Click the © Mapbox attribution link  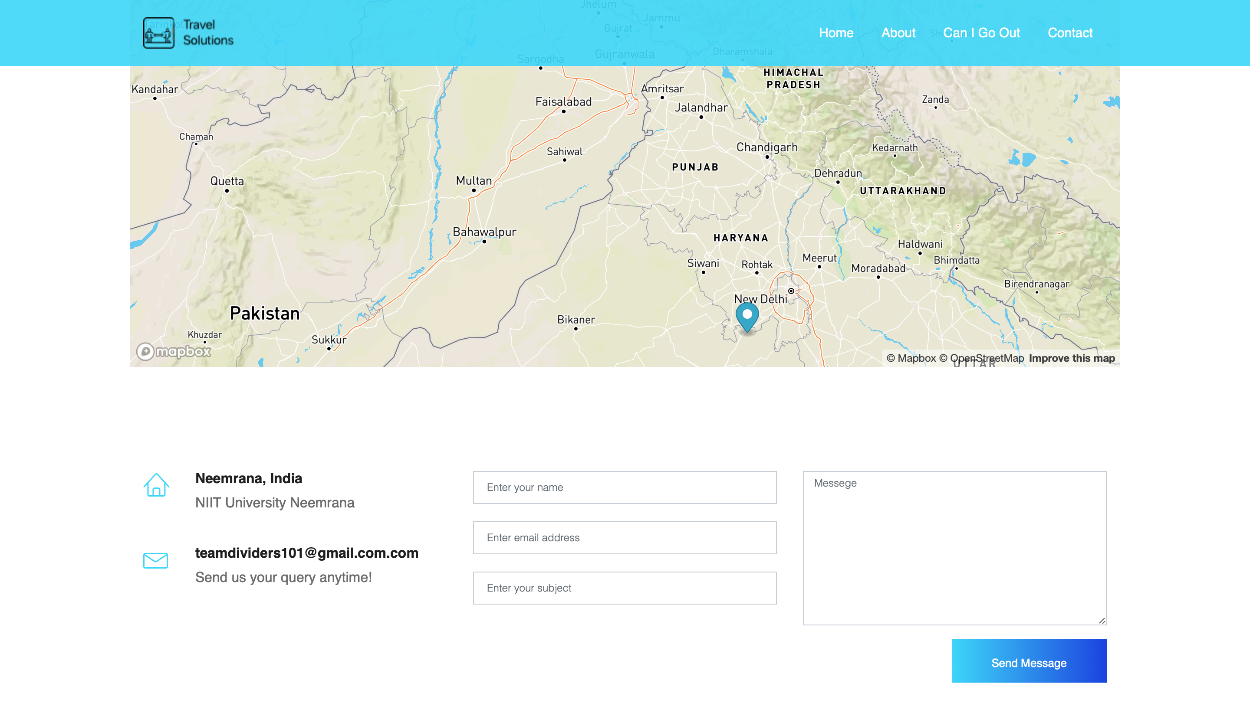911,358
